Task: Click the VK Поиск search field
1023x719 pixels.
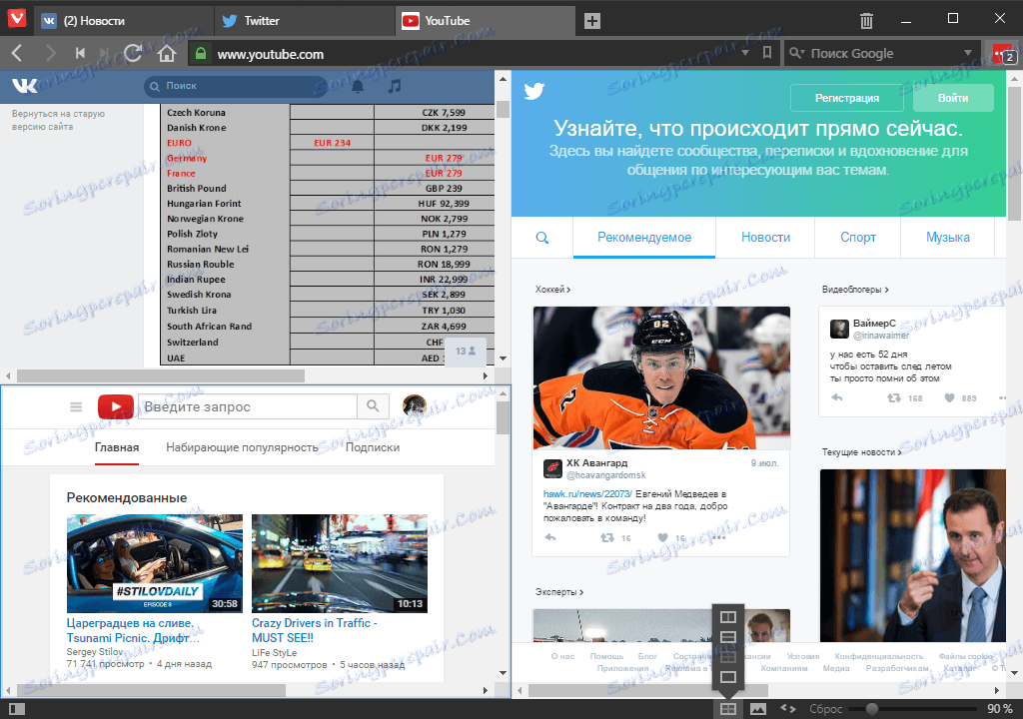Action: tap(236, 86)
